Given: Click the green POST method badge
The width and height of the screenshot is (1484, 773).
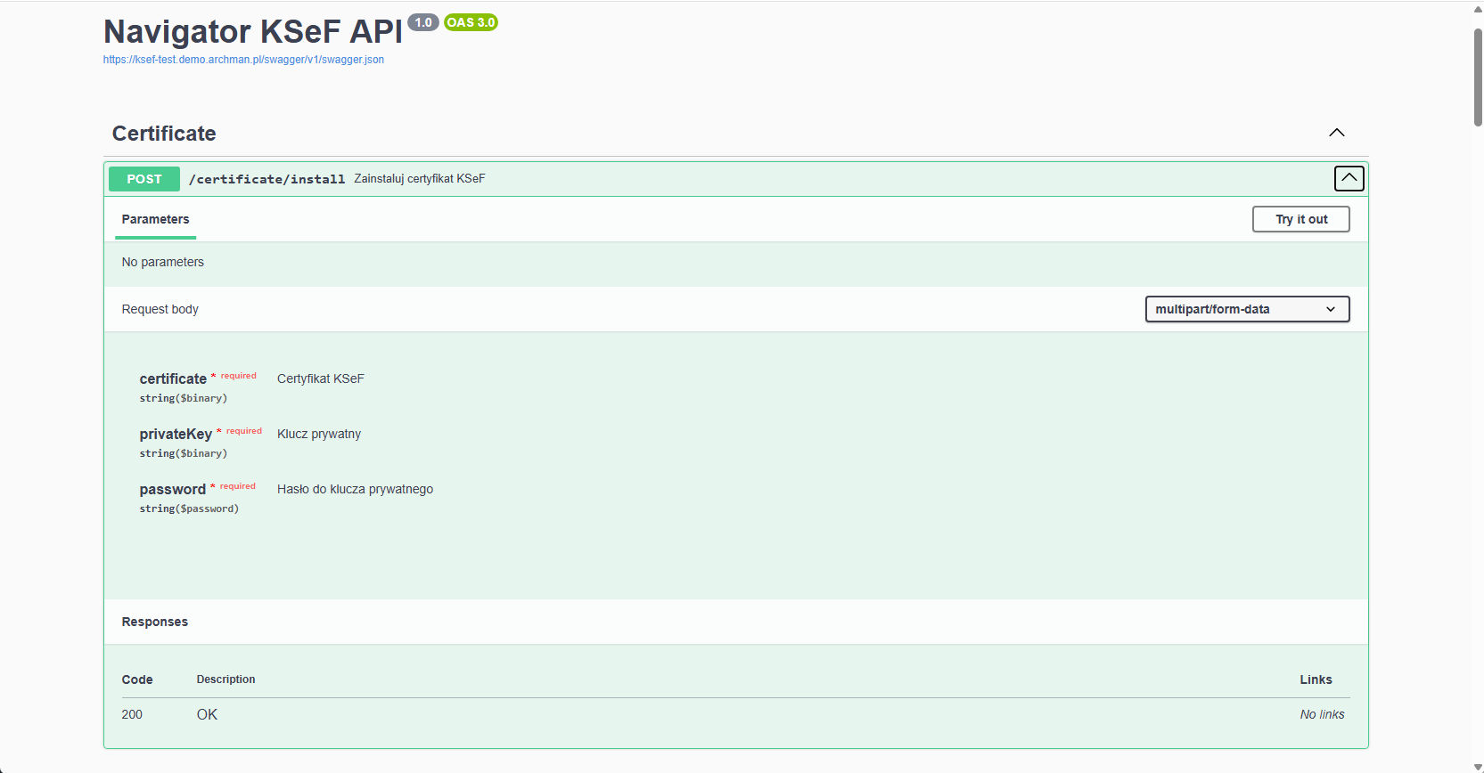Looking at the screenshot, I should point(144,179).
